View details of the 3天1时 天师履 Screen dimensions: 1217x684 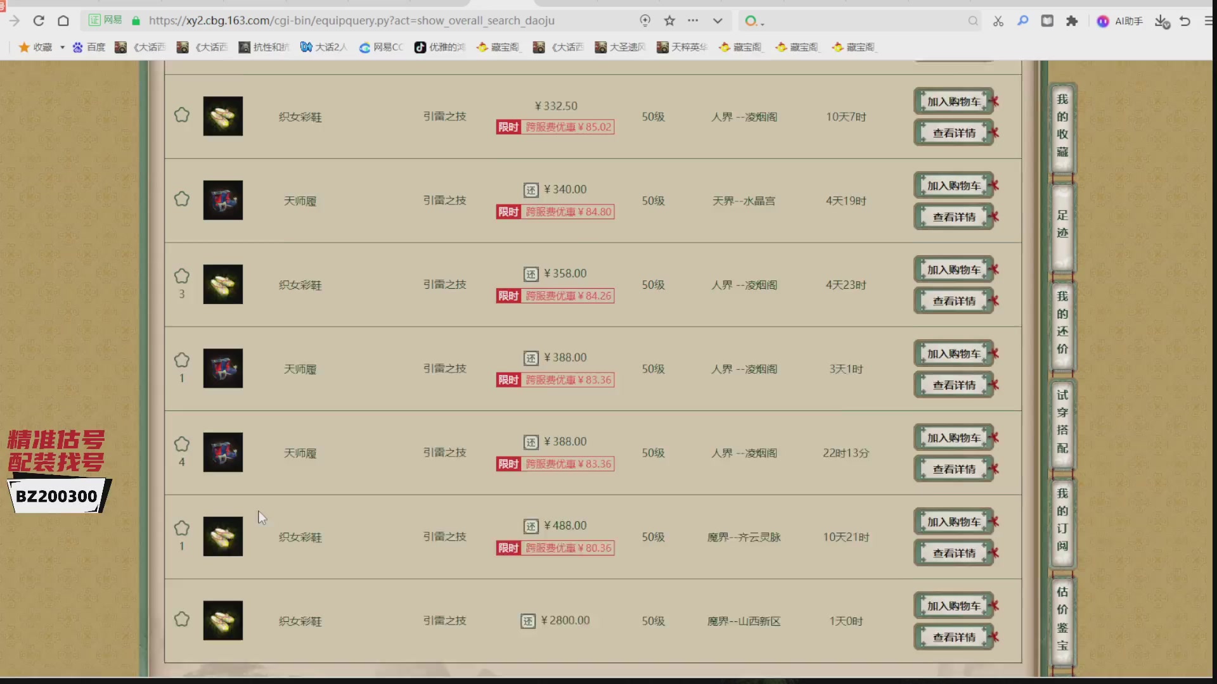954,385
